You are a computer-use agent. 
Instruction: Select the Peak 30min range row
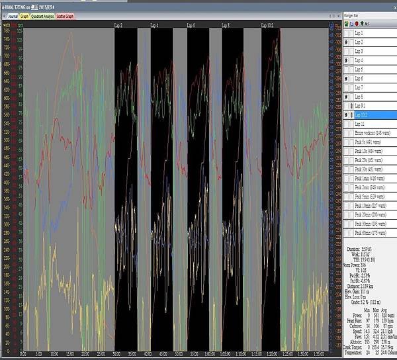point(370,224)
